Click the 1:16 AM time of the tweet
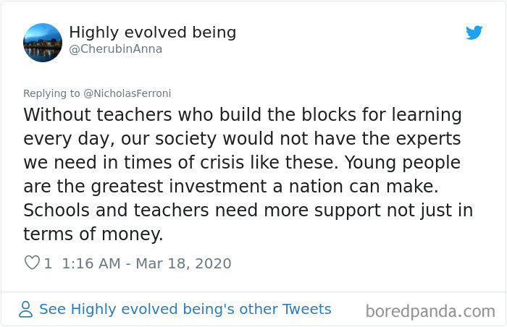 (91, 263)
